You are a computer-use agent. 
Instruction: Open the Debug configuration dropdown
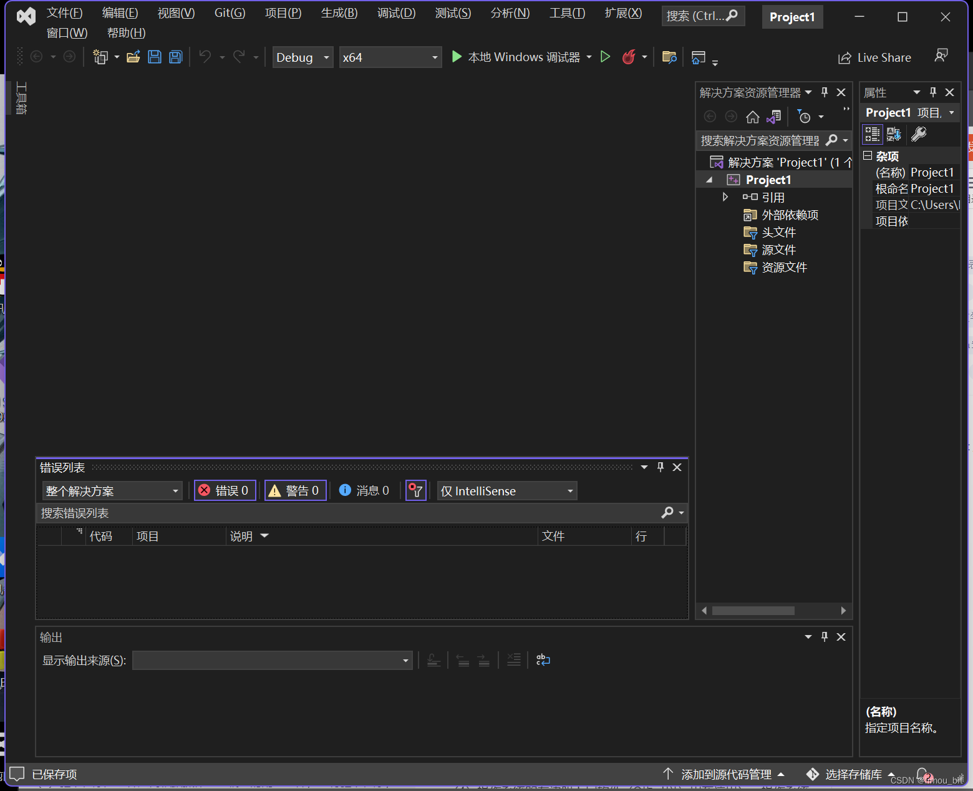[303, 57]
